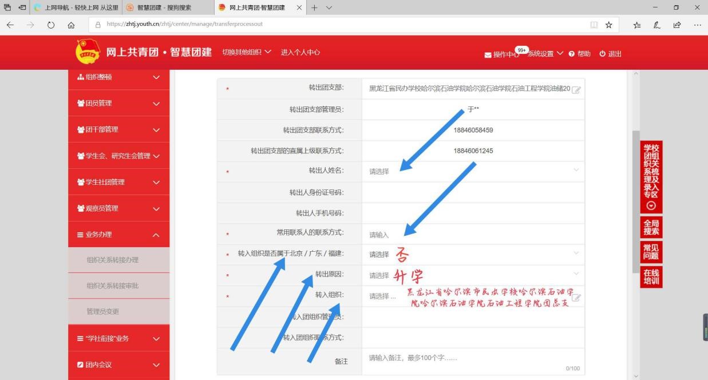Click the 全局搜索 side button
708x380 pixels.
coord(651,227)
